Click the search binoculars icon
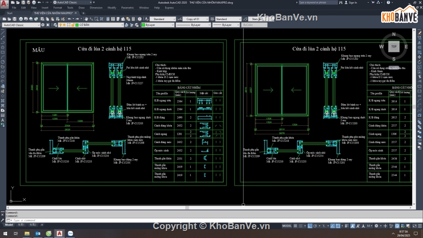 pos(341,2)
